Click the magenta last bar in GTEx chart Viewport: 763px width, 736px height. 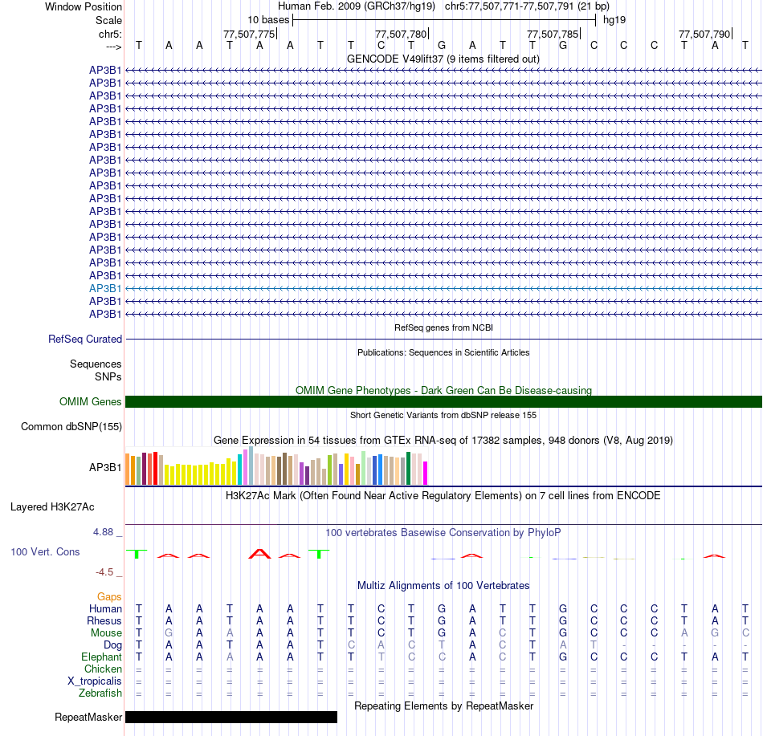(426, 473)
